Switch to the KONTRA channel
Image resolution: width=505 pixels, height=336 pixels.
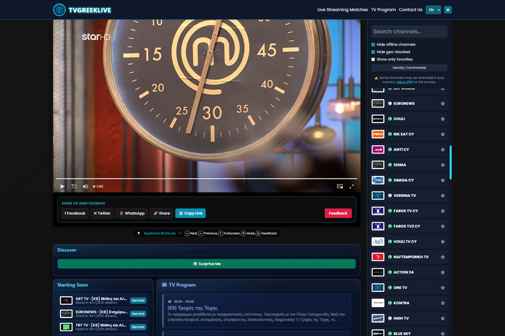[x=409, y=303]
